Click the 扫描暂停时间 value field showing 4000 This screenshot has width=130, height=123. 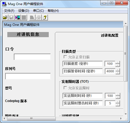[x=110, y=71]
